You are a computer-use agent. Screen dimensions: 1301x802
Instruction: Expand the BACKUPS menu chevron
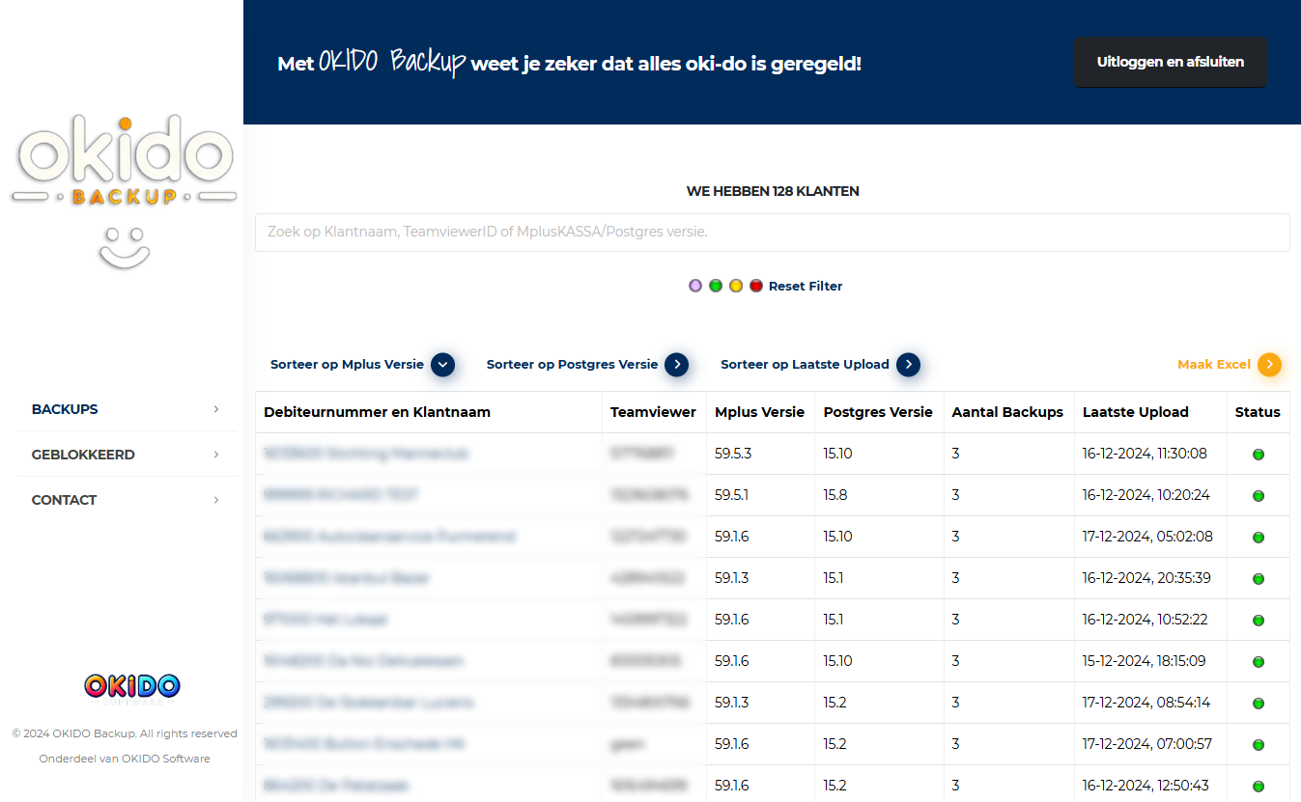tap(216, 409)
